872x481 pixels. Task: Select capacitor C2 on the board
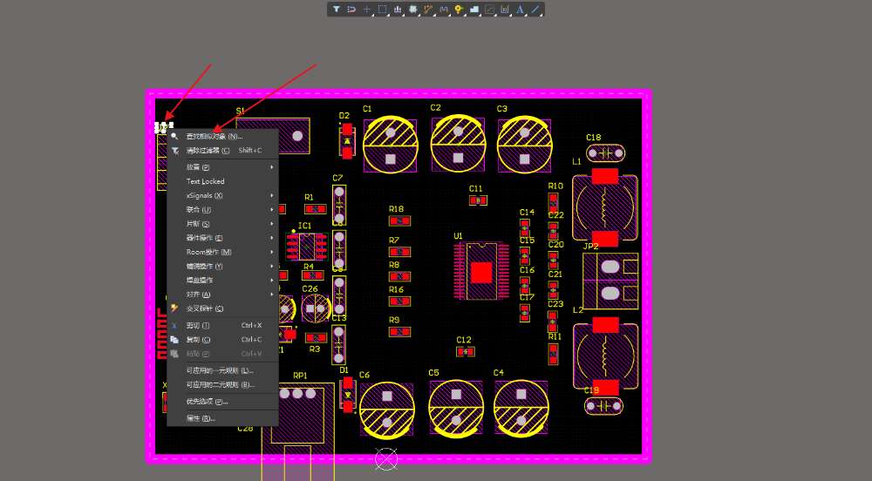tap(458, 144)
